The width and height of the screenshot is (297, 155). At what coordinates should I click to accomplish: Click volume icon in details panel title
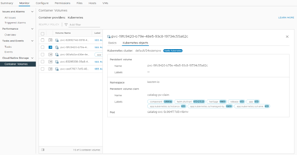(x=109, y=37)
